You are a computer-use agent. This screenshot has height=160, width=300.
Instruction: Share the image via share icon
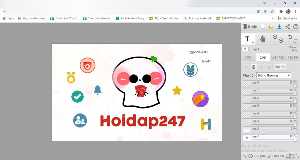[x=288, y=27]
